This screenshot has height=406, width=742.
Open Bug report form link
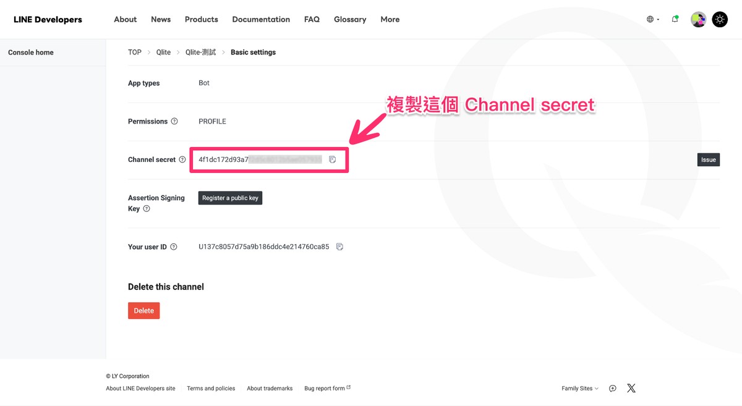click(327, 388)
